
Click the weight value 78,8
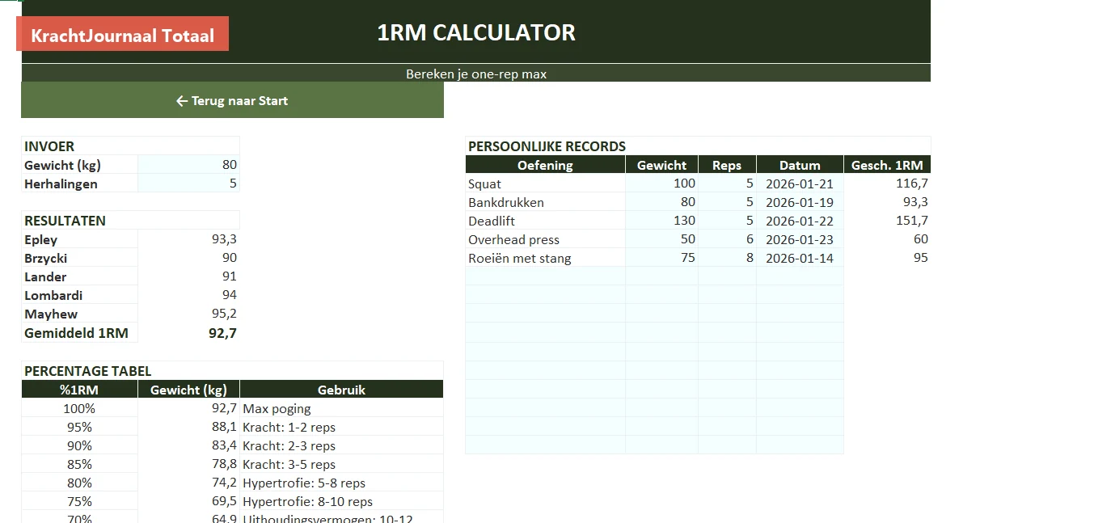pyautogui.click(x=188, y=464)
